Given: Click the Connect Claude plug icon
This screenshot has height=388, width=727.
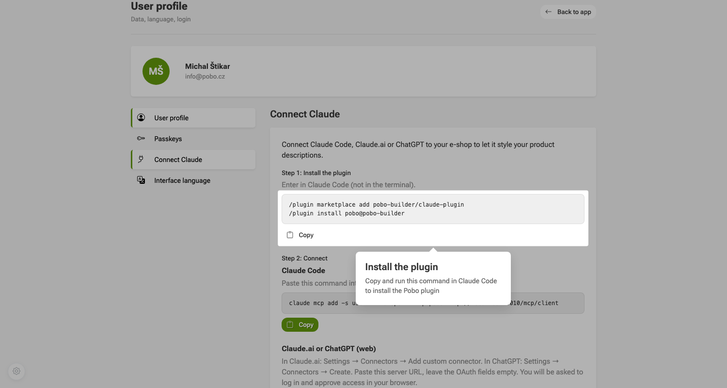Looking at the screenshot, I should [141, 159].
